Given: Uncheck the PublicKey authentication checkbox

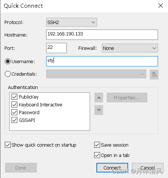Looking at the screenshot, I should 14,97.
